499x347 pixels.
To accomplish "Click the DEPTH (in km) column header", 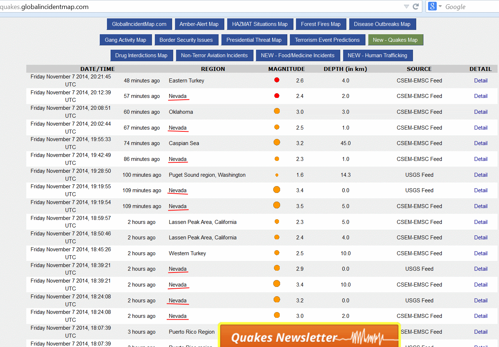I will [x=345, y=69].
